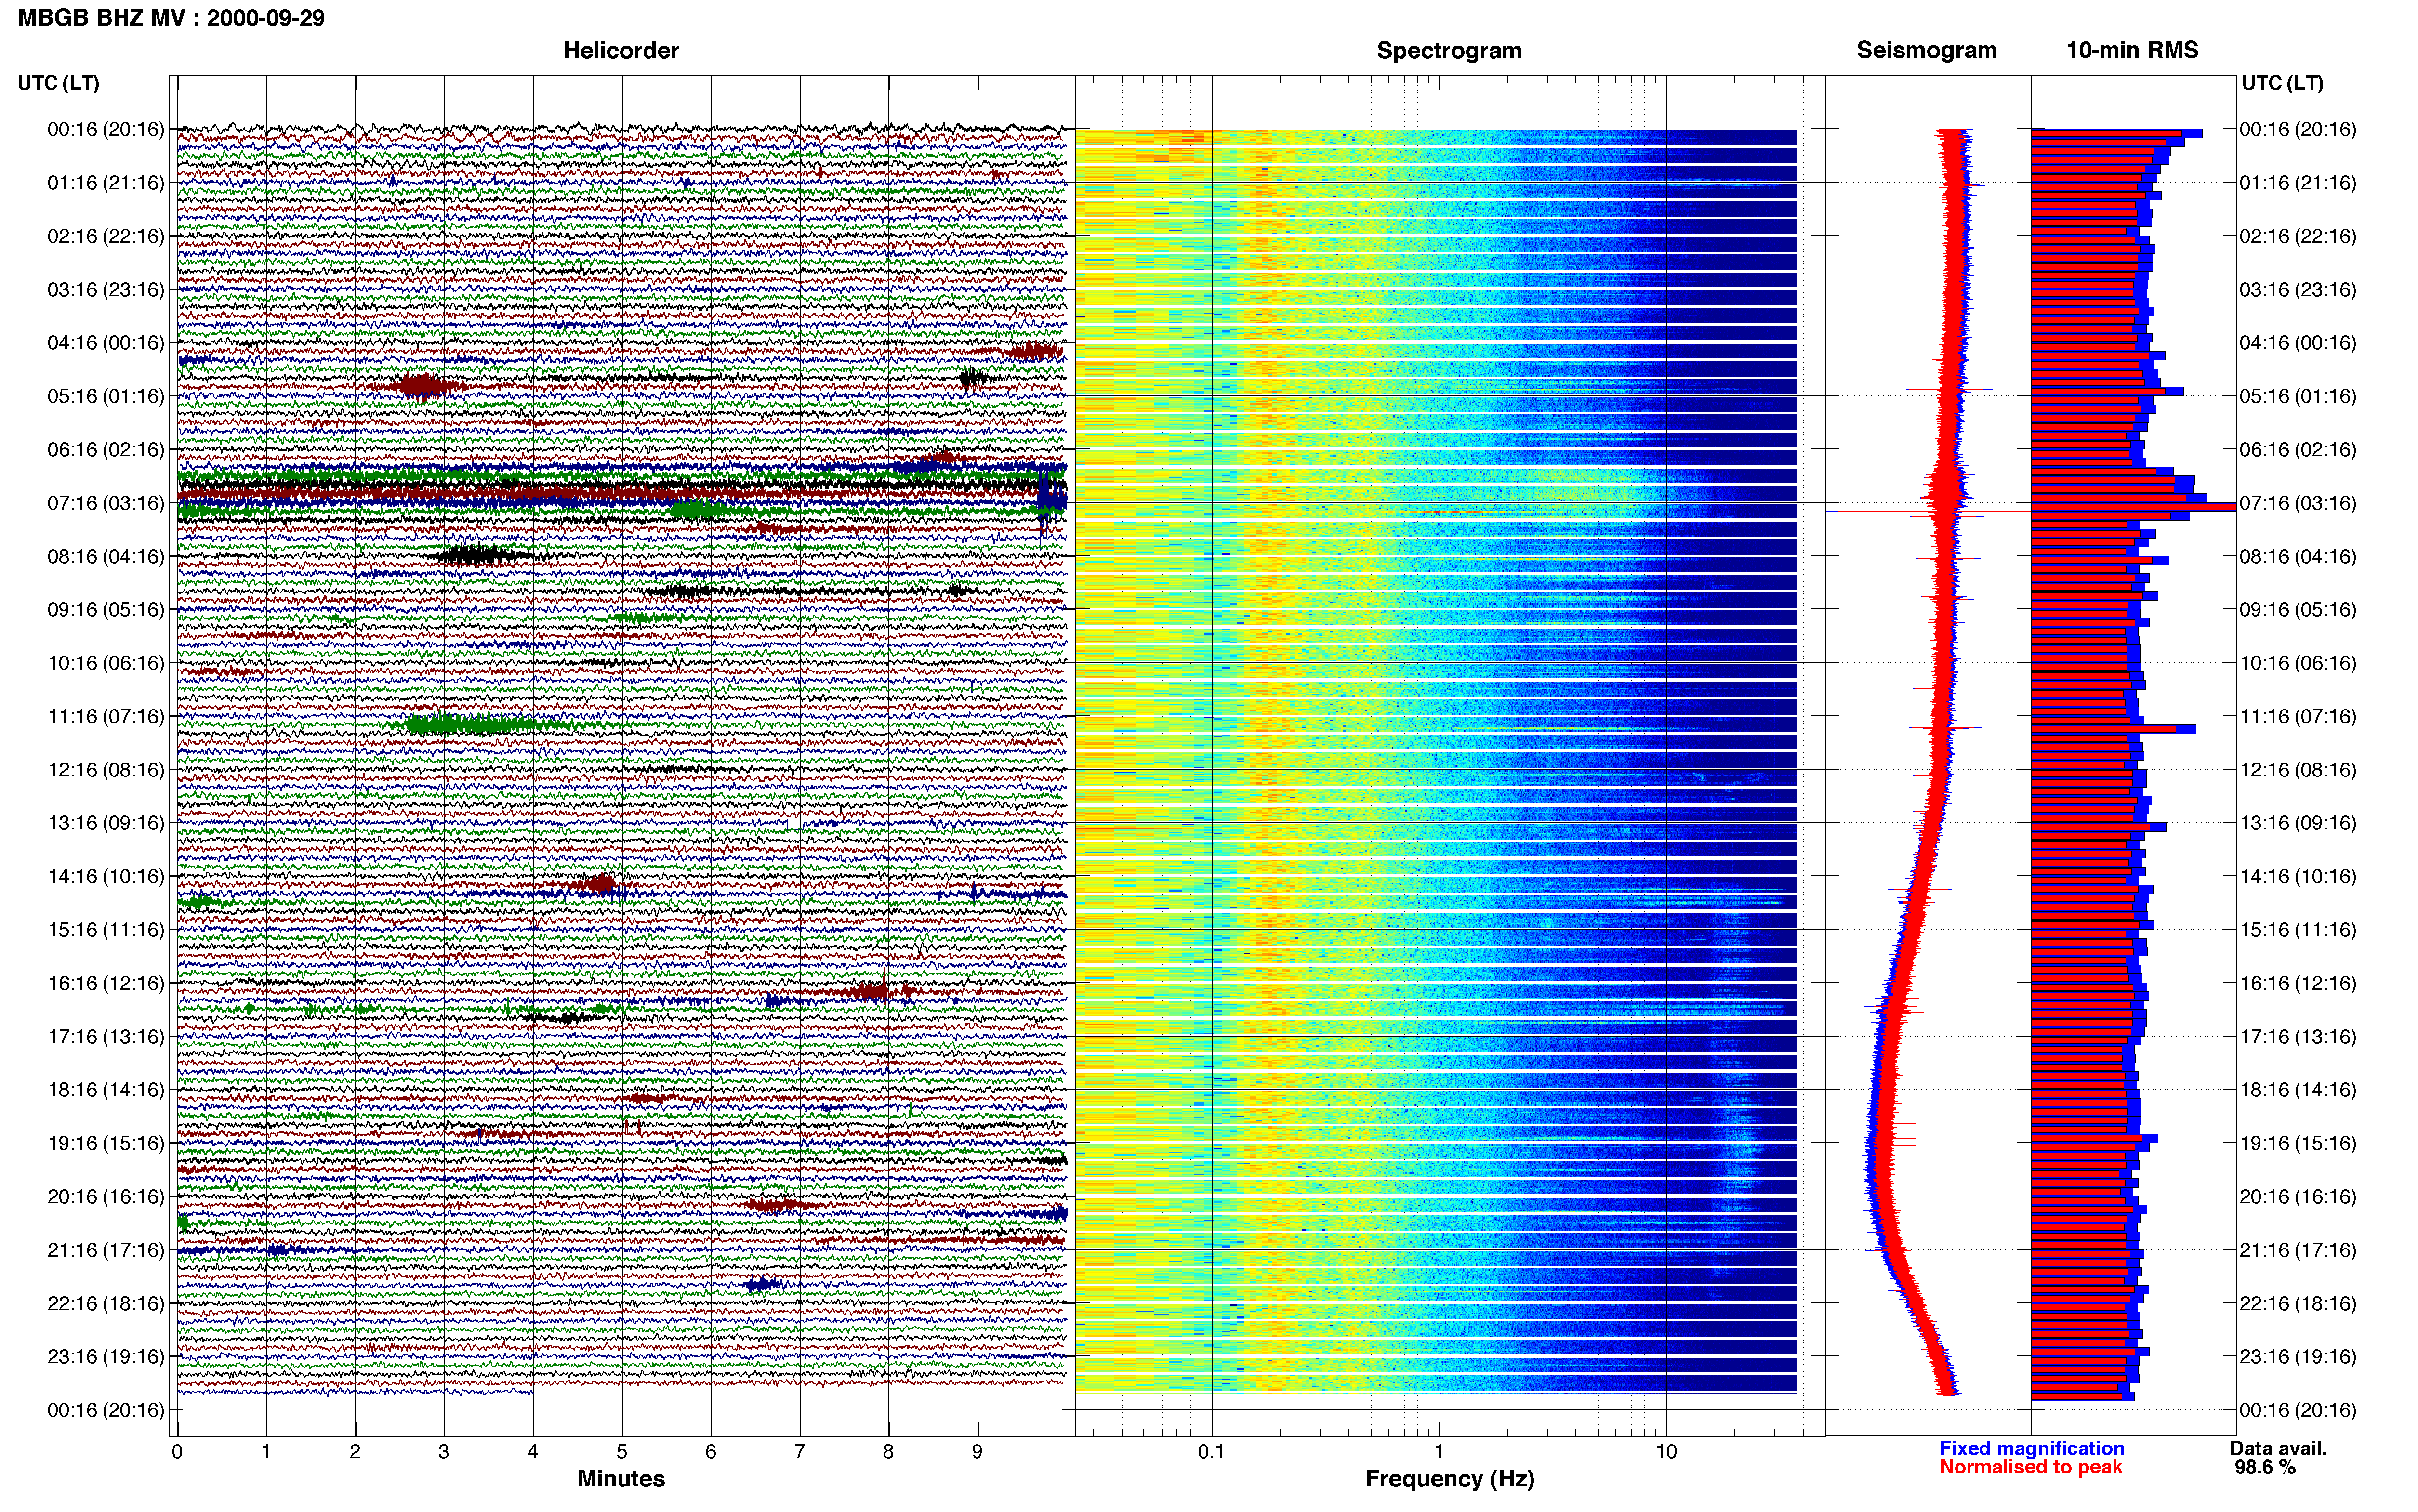This screenshot has width=2418, height=1512.
Task: Click tick label '5' on the Minutes axis
Action: click(622, 1452)
